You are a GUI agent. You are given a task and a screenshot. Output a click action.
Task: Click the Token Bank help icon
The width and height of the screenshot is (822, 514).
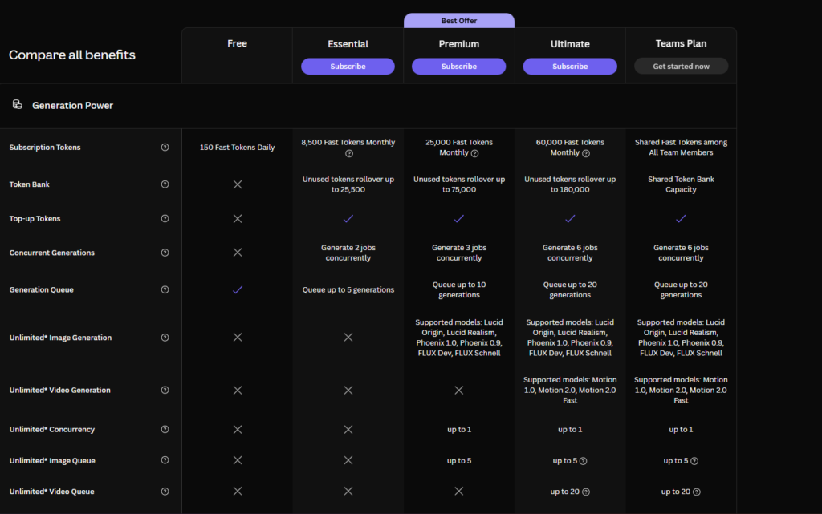(165, 184)
